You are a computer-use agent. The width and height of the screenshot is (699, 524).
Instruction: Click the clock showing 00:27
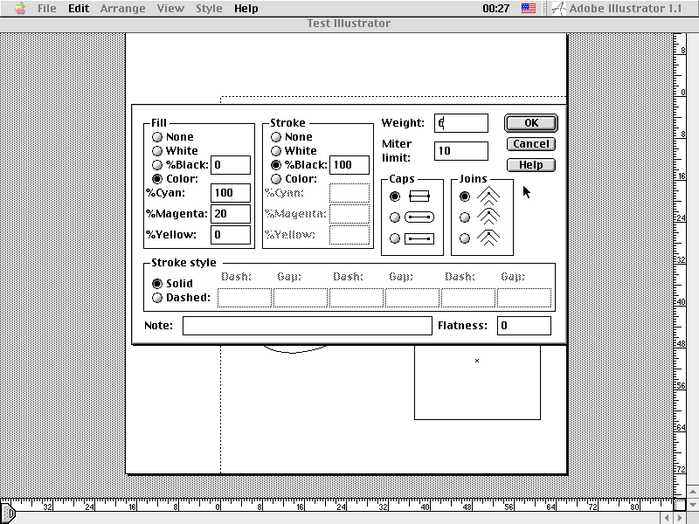point(495,9)
